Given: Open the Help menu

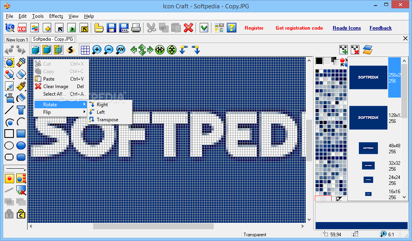Looking at the screenshot, I should pos(89,16).
